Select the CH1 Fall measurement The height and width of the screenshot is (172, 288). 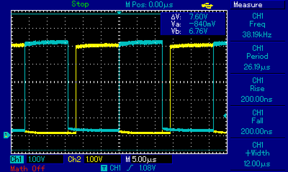[x=257, y=122]
